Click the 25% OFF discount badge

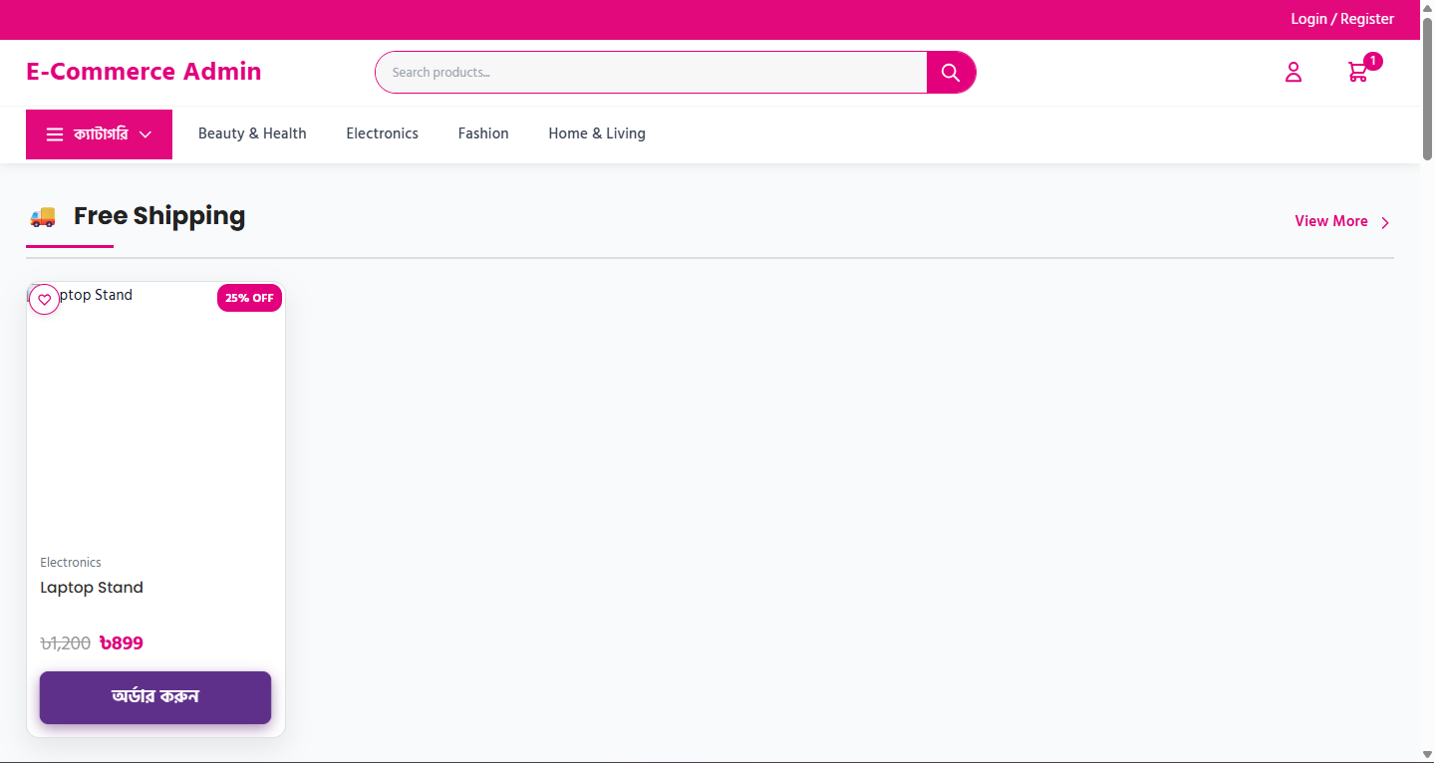249,298
